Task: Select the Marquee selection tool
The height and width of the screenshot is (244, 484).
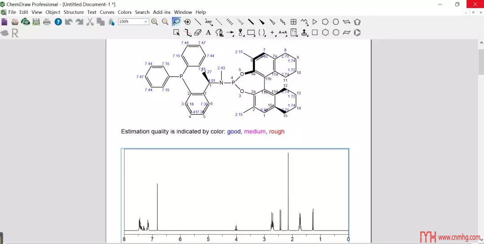Action: 176,32
